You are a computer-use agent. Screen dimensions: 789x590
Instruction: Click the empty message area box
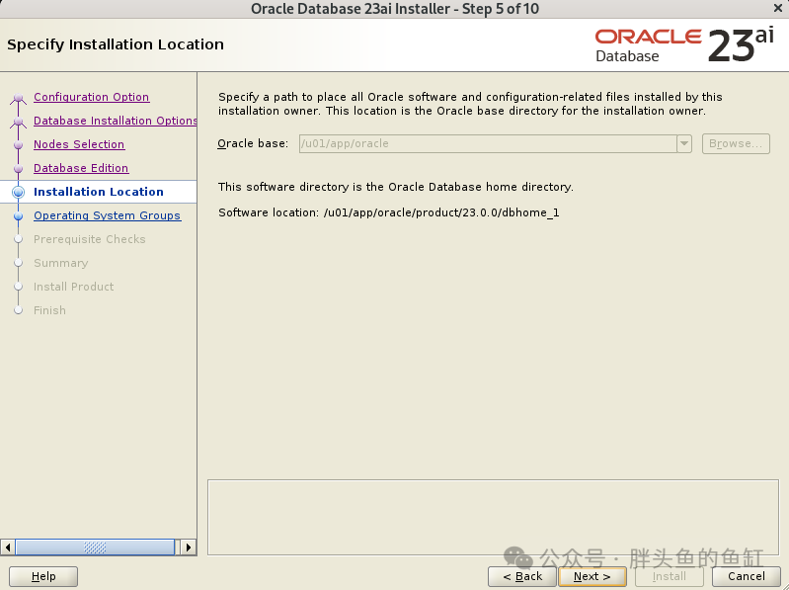point(493,517)
